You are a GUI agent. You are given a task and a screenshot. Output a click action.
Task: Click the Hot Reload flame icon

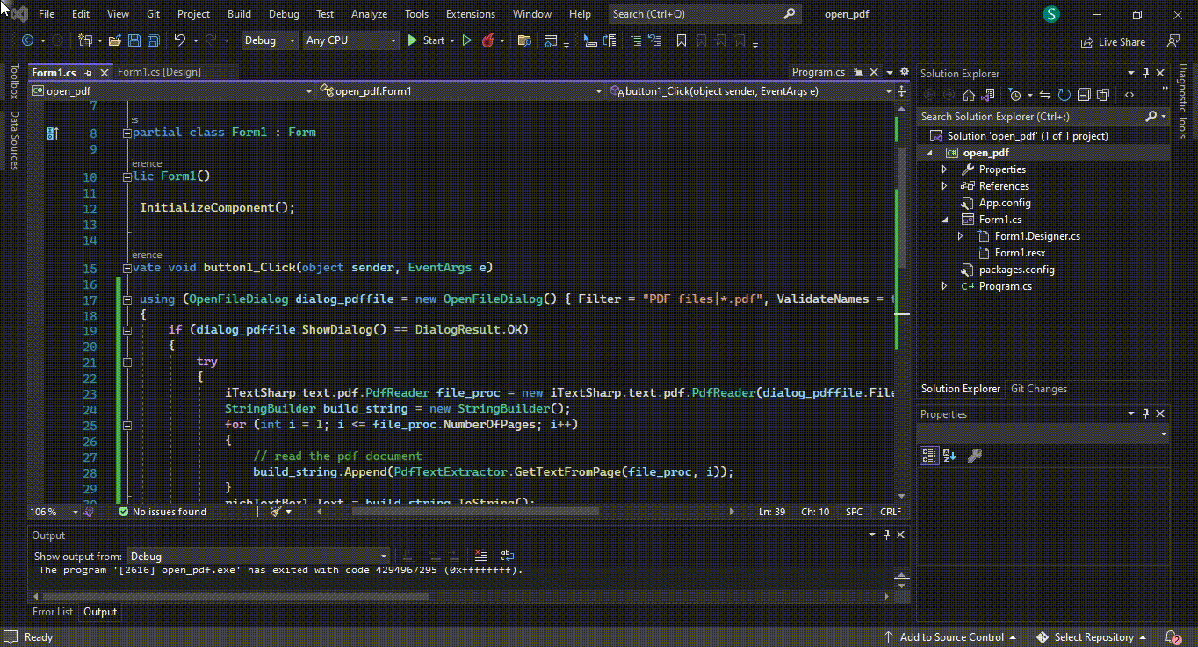(488, 41)
